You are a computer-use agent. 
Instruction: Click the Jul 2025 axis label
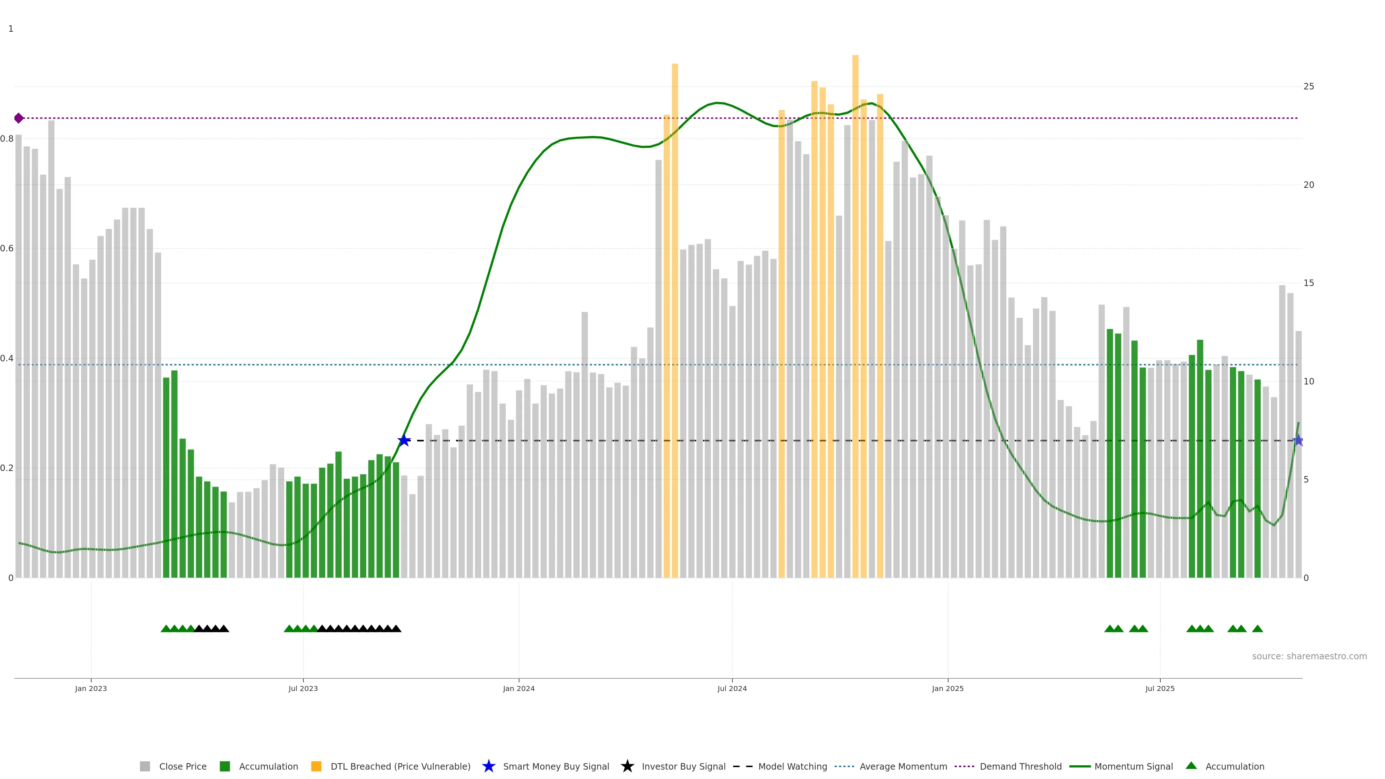1160,688
